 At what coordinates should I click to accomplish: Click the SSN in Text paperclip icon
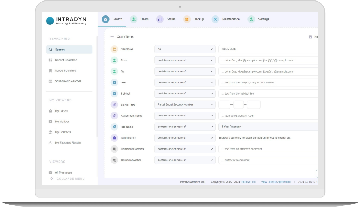[x=114, y=104]
